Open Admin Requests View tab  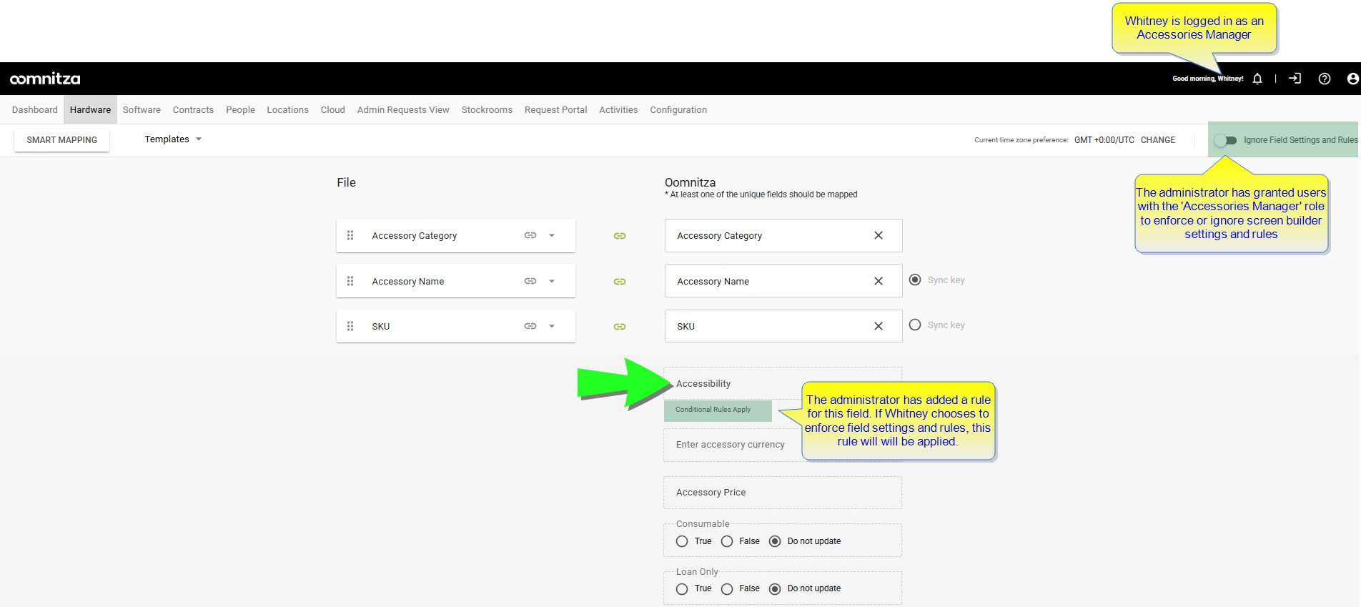click(403, 109)
